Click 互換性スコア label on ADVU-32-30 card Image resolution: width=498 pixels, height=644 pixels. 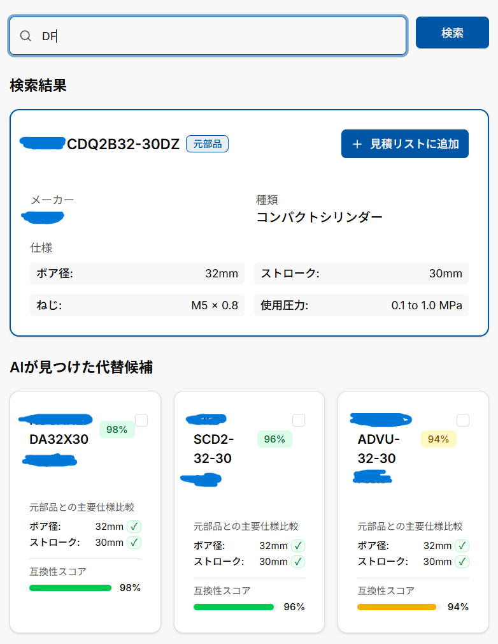tap(386, 590)
